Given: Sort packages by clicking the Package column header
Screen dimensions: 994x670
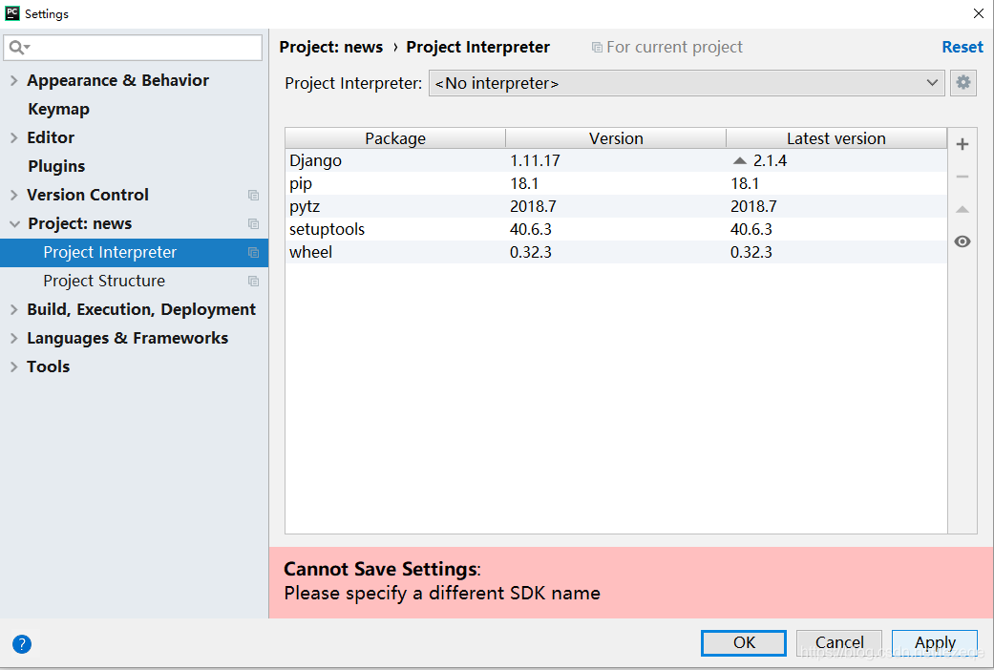Looking at the screenshot, I should point(395,137).
